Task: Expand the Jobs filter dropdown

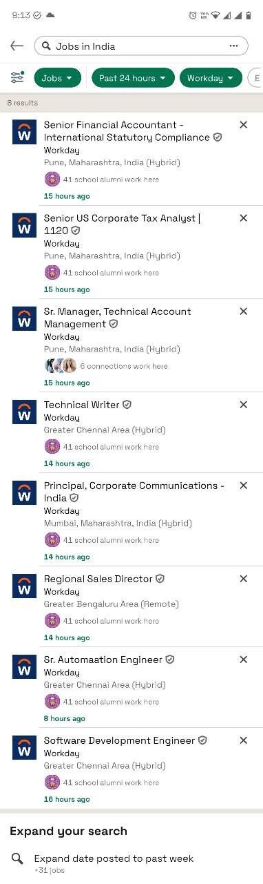Action: [x=57, y=78]
